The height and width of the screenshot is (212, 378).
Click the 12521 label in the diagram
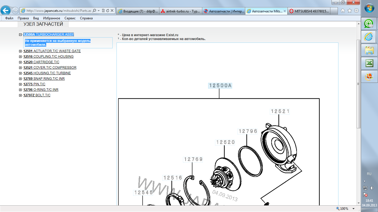pos(280,111)
